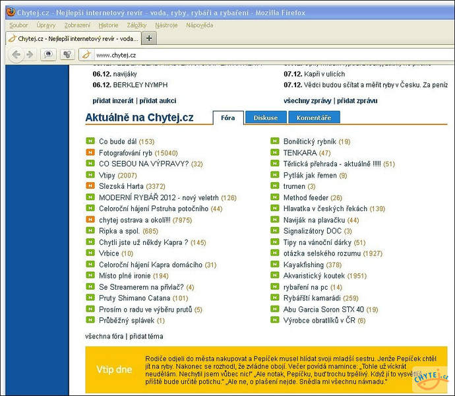
Task: Click the toolbar button with globe icon
Action: [48, 54]
